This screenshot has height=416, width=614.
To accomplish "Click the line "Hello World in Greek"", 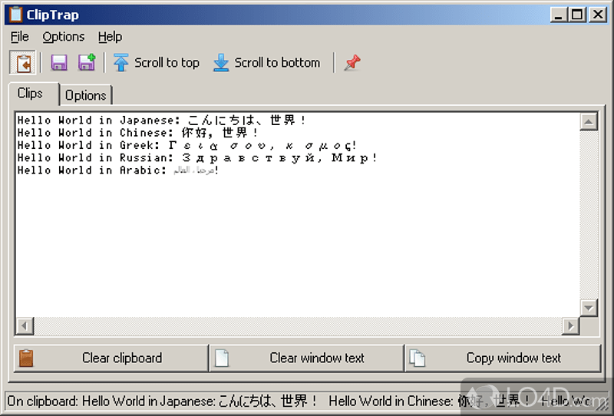I will click(x=187, y=145).
